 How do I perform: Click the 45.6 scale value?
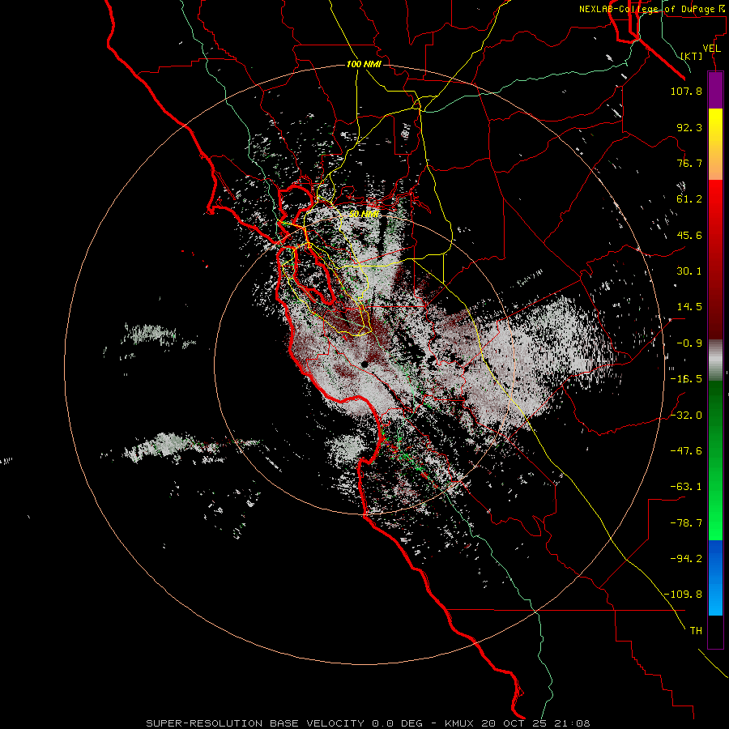(x=689, y=235)
